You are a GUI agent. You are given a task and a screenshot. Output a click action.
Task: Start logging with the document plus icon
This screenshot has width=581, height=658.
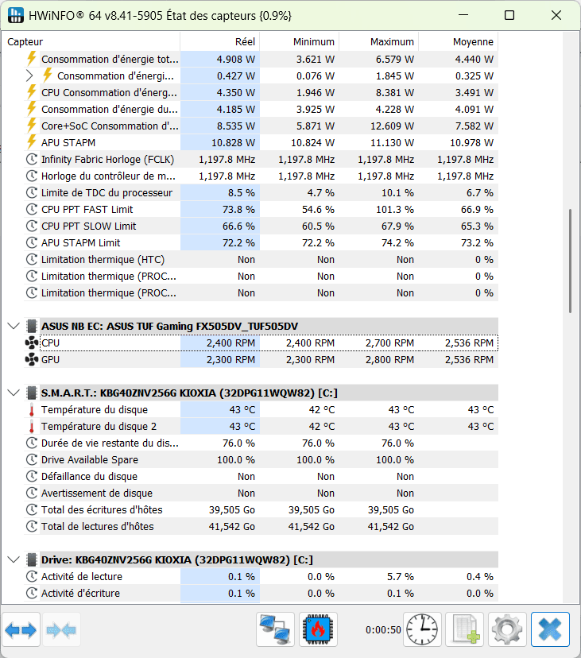point(464,630)
